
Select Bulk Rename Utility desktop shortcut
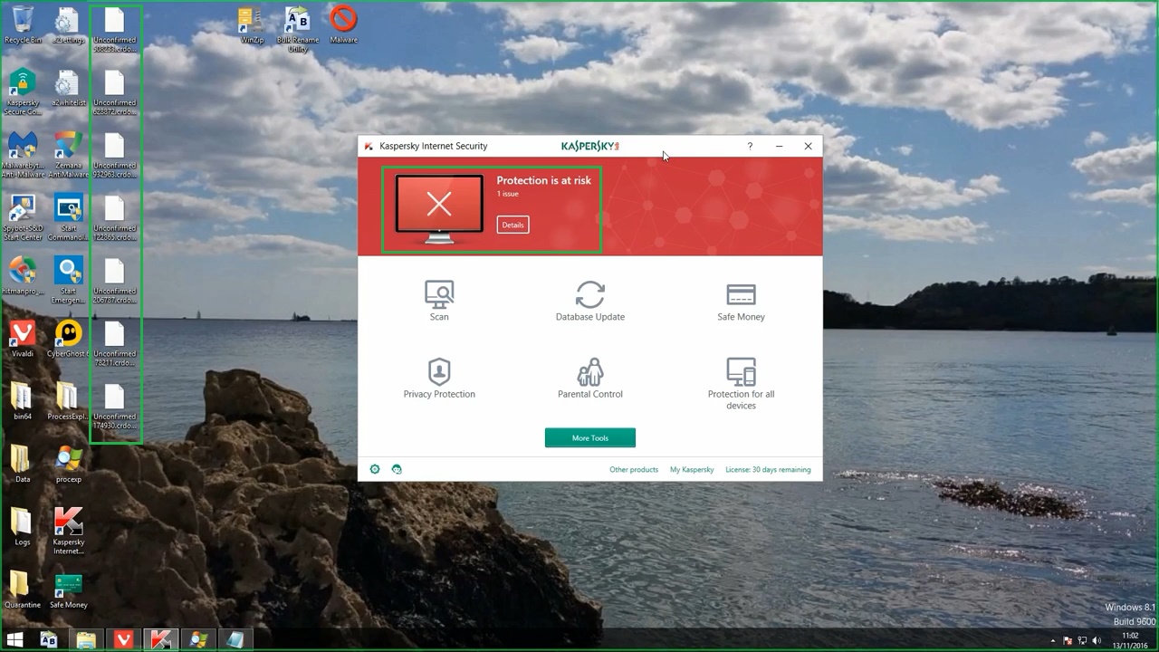click(297, 29)
